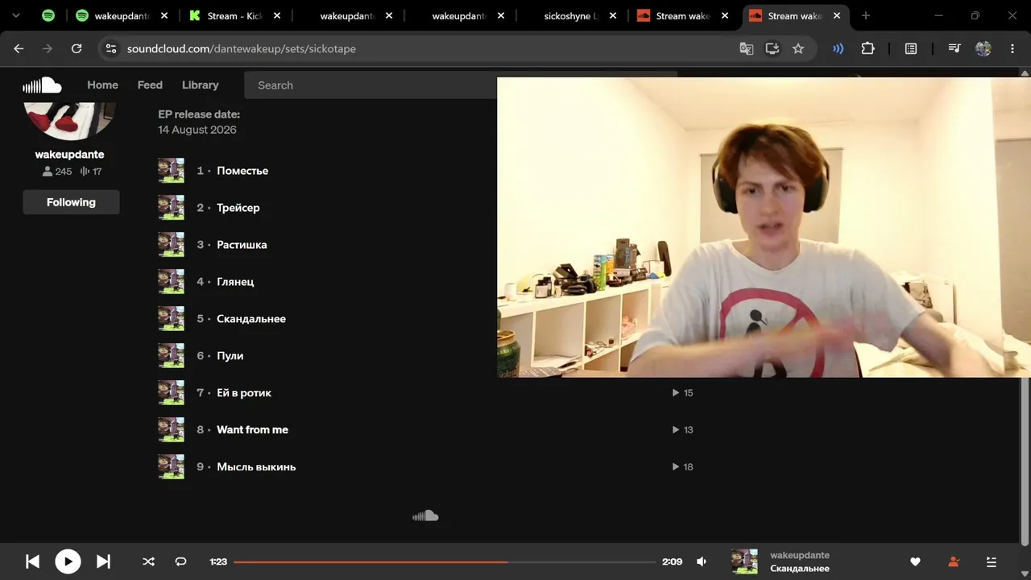Play track 8 Want from me
The width and height of the screenshot is (1031, 580).
252,430
